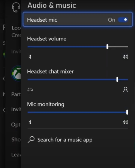135x168 pixels.
Task: Select the Headset chat mixer label
Action: coord(50,72)
